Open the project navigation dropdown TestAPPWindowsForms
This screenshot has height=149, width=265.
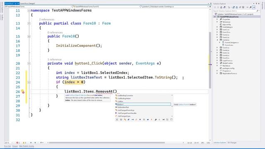39,7
